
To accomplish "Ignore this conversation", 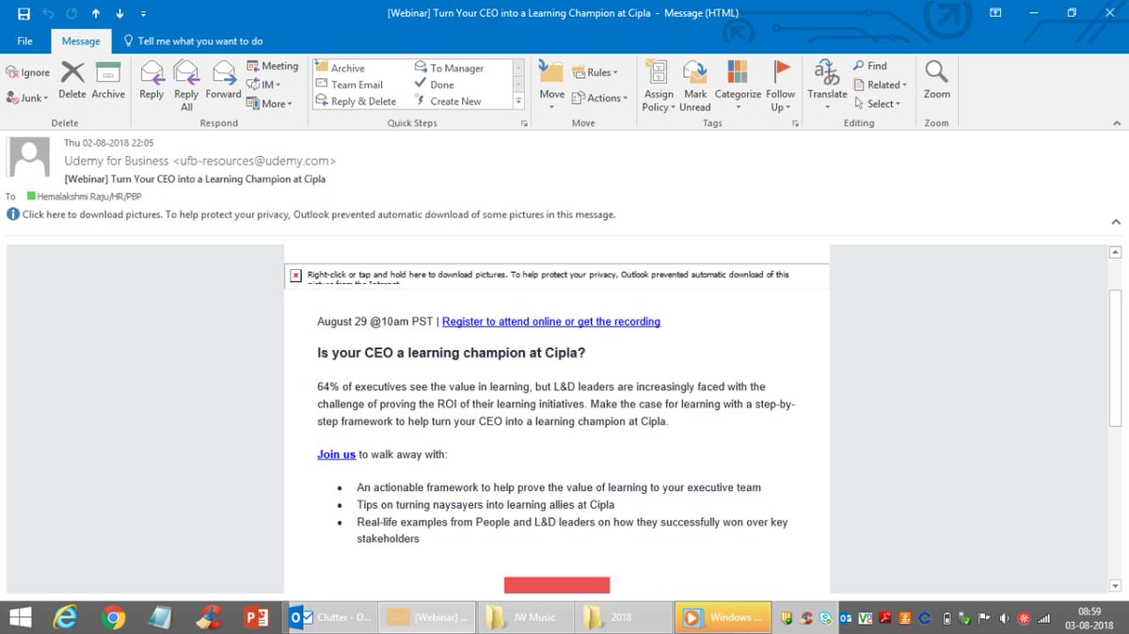I will click(x=28, y=72).
